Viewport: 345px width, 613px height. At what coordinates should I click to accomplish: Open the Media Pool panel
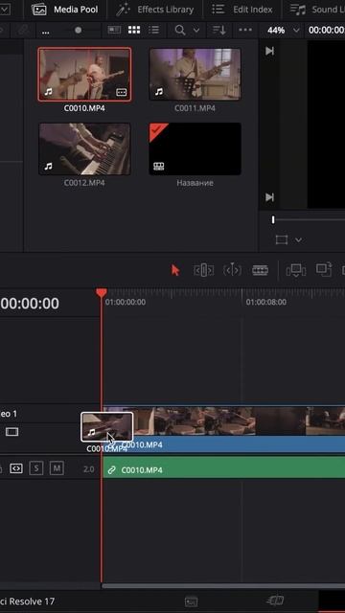click(65, 10)
